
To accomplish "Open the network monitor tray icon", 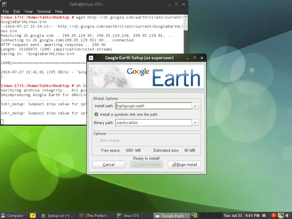I will (x=281, y=215).
